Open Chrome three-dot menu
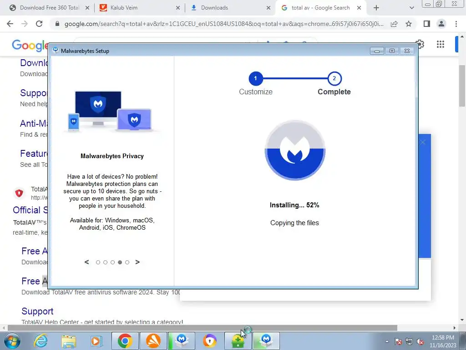 click(456, 24)
